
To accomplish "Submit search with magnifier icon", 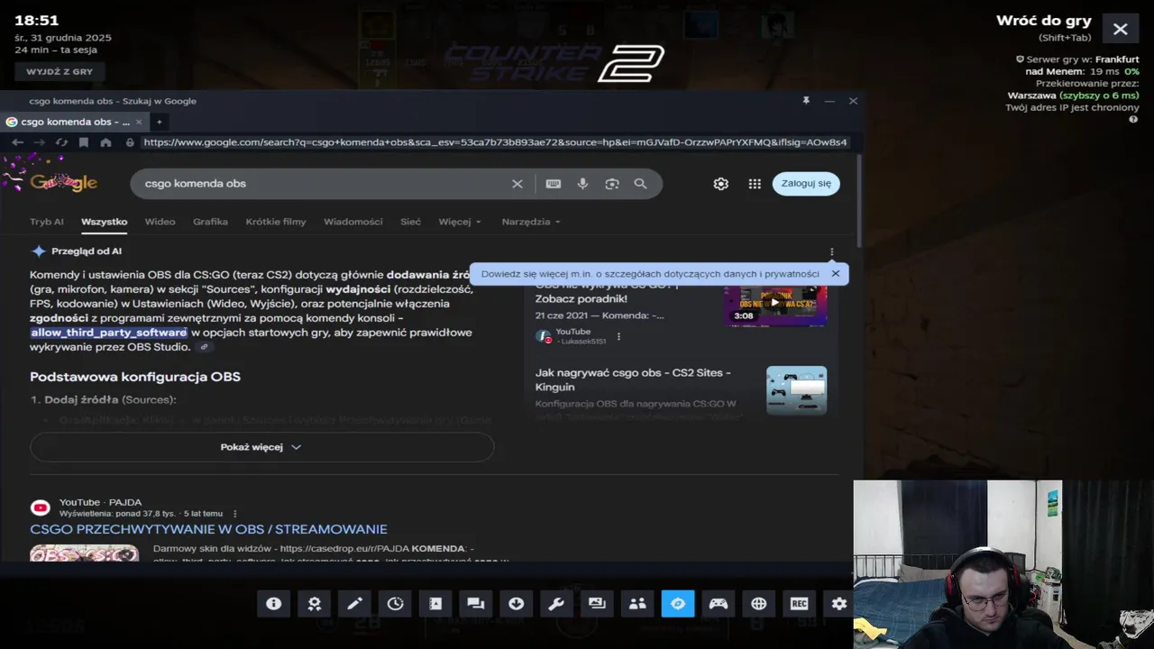I will [640, 184].
